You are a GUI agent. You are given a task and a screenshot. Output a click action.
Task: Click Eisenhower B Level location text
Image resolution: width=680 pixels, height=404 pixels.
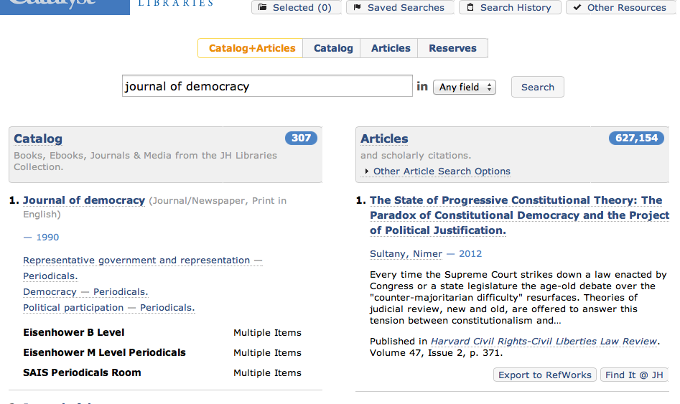pyautogui.click(x=74, y=332)
